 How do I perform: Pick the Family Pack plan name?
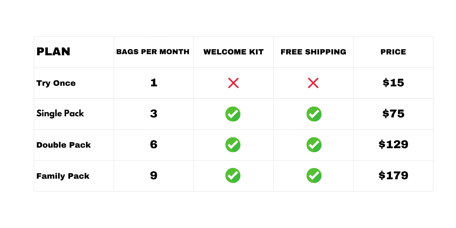[63, 176]
